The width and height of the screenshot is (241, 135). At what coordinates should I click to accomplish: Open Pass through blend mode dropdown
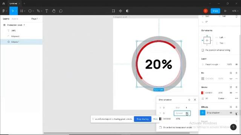[x=212, y=64]
